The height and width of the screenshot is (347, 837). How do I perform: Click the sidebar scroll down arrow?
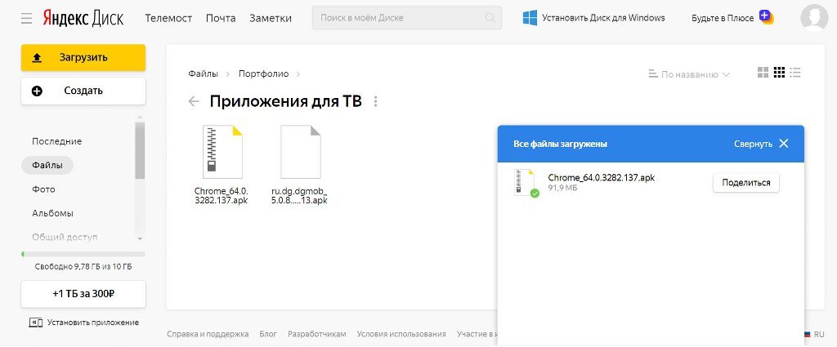tap(140, 238)
